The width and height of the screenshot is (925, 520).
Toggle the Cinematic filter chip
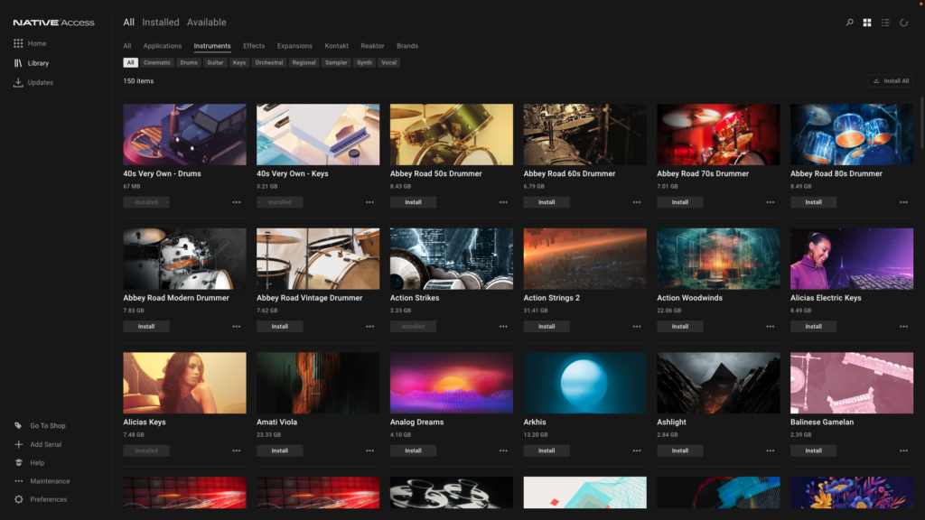[157, 63]
